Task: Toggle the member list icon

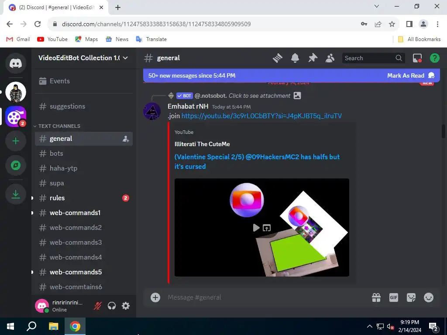Action: 330,58
